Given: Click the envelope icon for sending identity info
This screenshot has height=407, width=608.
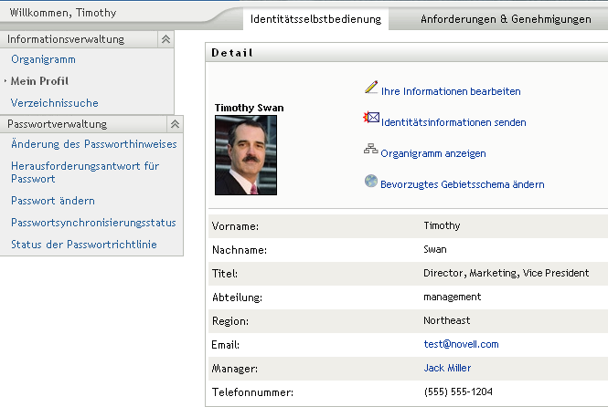Looking at the screenshot, I should tap(371, 119).
